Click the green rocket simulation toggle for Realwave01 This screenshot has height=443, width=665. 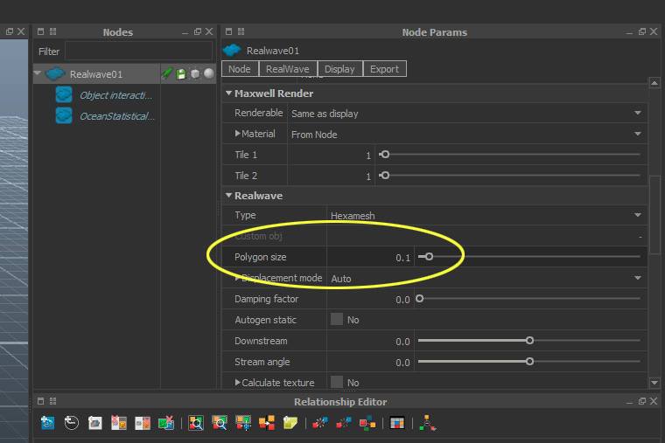166,73
